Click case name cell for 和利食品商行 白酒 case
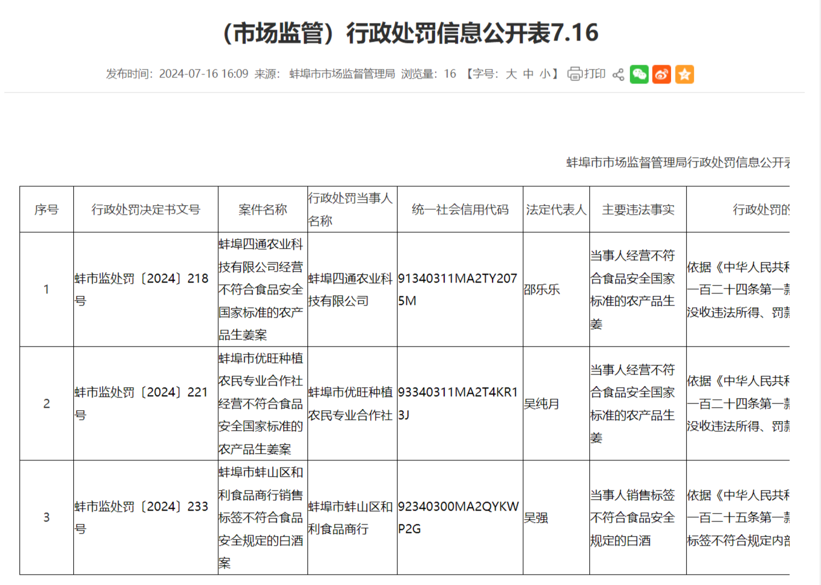 click(x=263, y=517)
